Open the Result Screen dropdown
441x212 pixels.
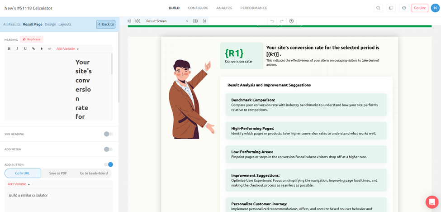coord(167,21)
